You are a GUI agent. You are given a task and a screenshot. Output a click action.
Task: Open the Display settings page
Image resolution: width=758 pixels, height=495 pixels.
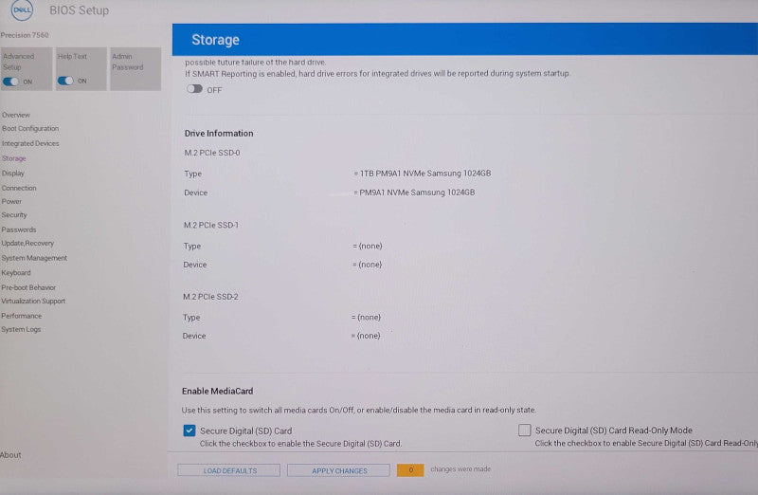[12, 174]
